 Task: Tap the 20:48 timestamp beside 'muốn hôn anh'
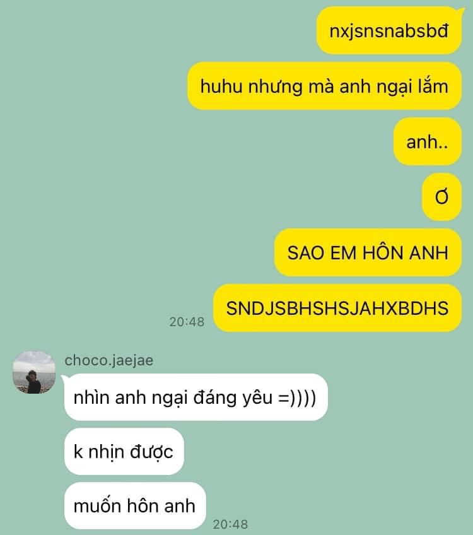[x=231, y=524]
